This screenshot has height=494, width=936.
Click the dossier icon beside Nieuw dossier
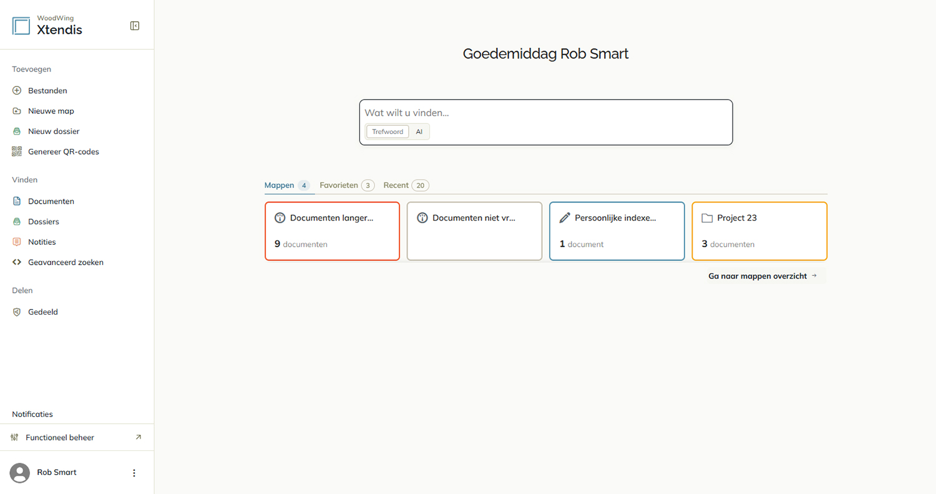click(x=17, y=131)
